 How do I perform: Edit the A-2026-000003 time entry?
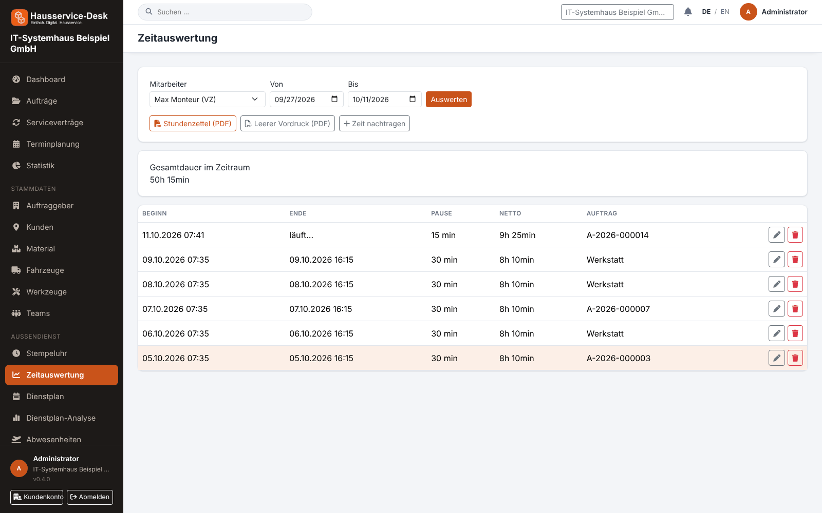[777, 358]
